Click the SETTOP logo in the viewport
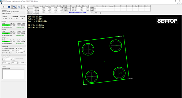 tap(167, 21)
